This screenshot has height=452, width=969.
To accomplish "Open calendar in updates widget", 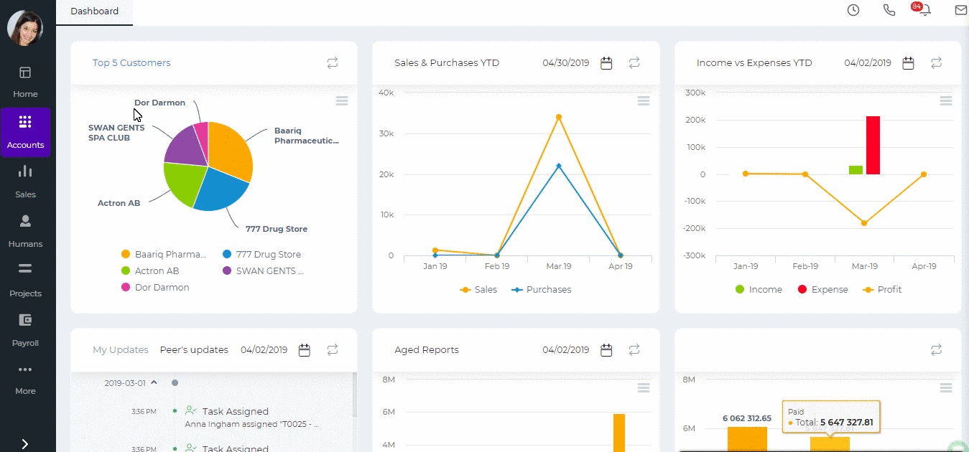I will (x=305, y=350).
